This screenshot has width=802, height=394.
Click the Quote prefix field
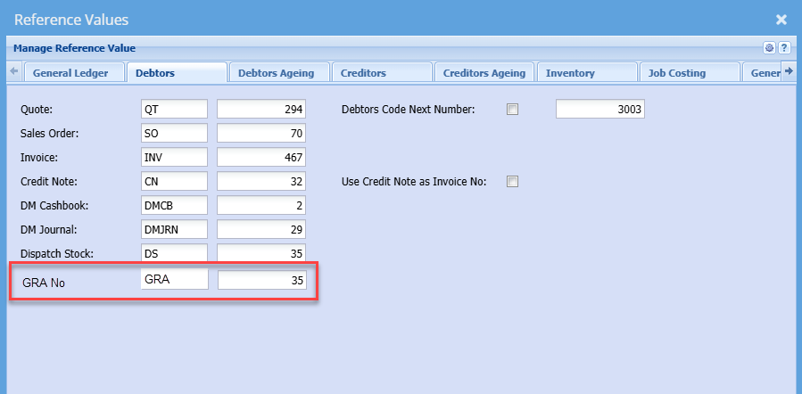[174, 110]
